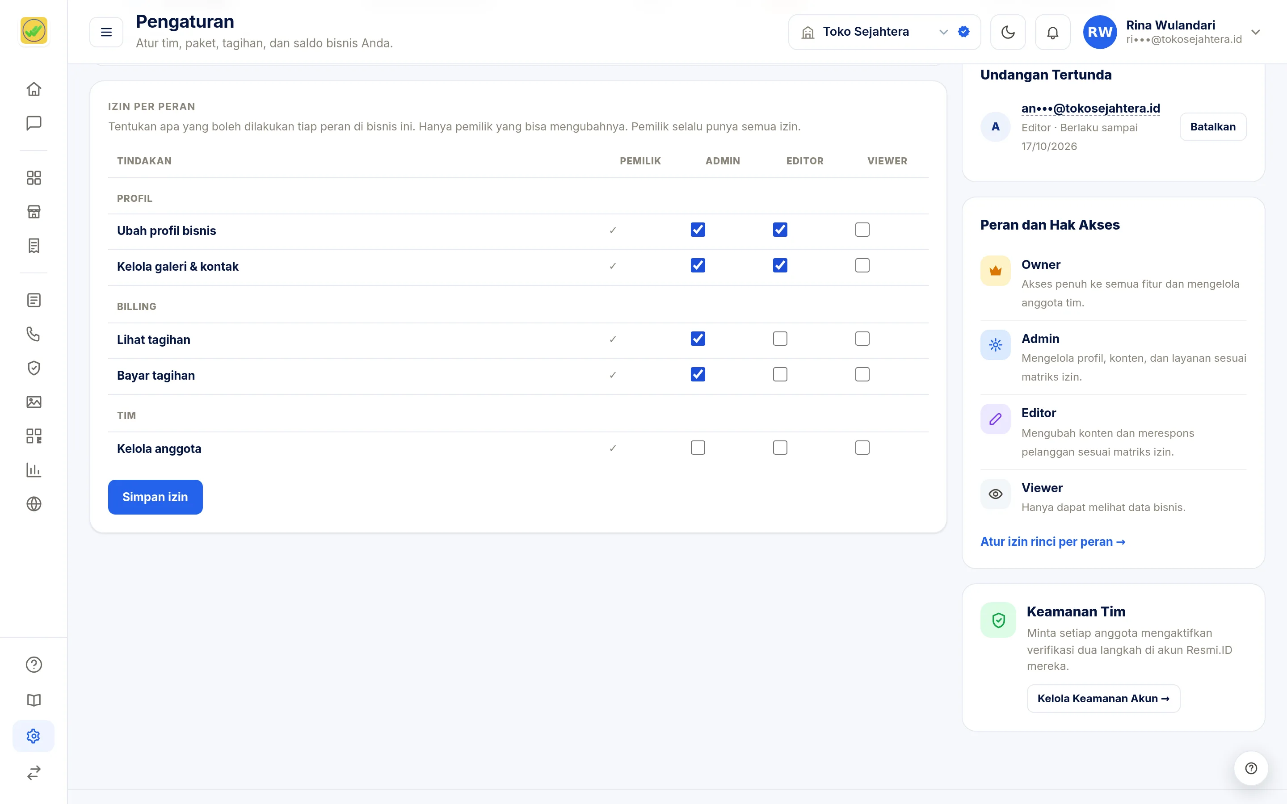Image resolution: width=1287 pixels, height=804 pixels.
Task: Click the Simpan izin button
Action: [156, 497]
